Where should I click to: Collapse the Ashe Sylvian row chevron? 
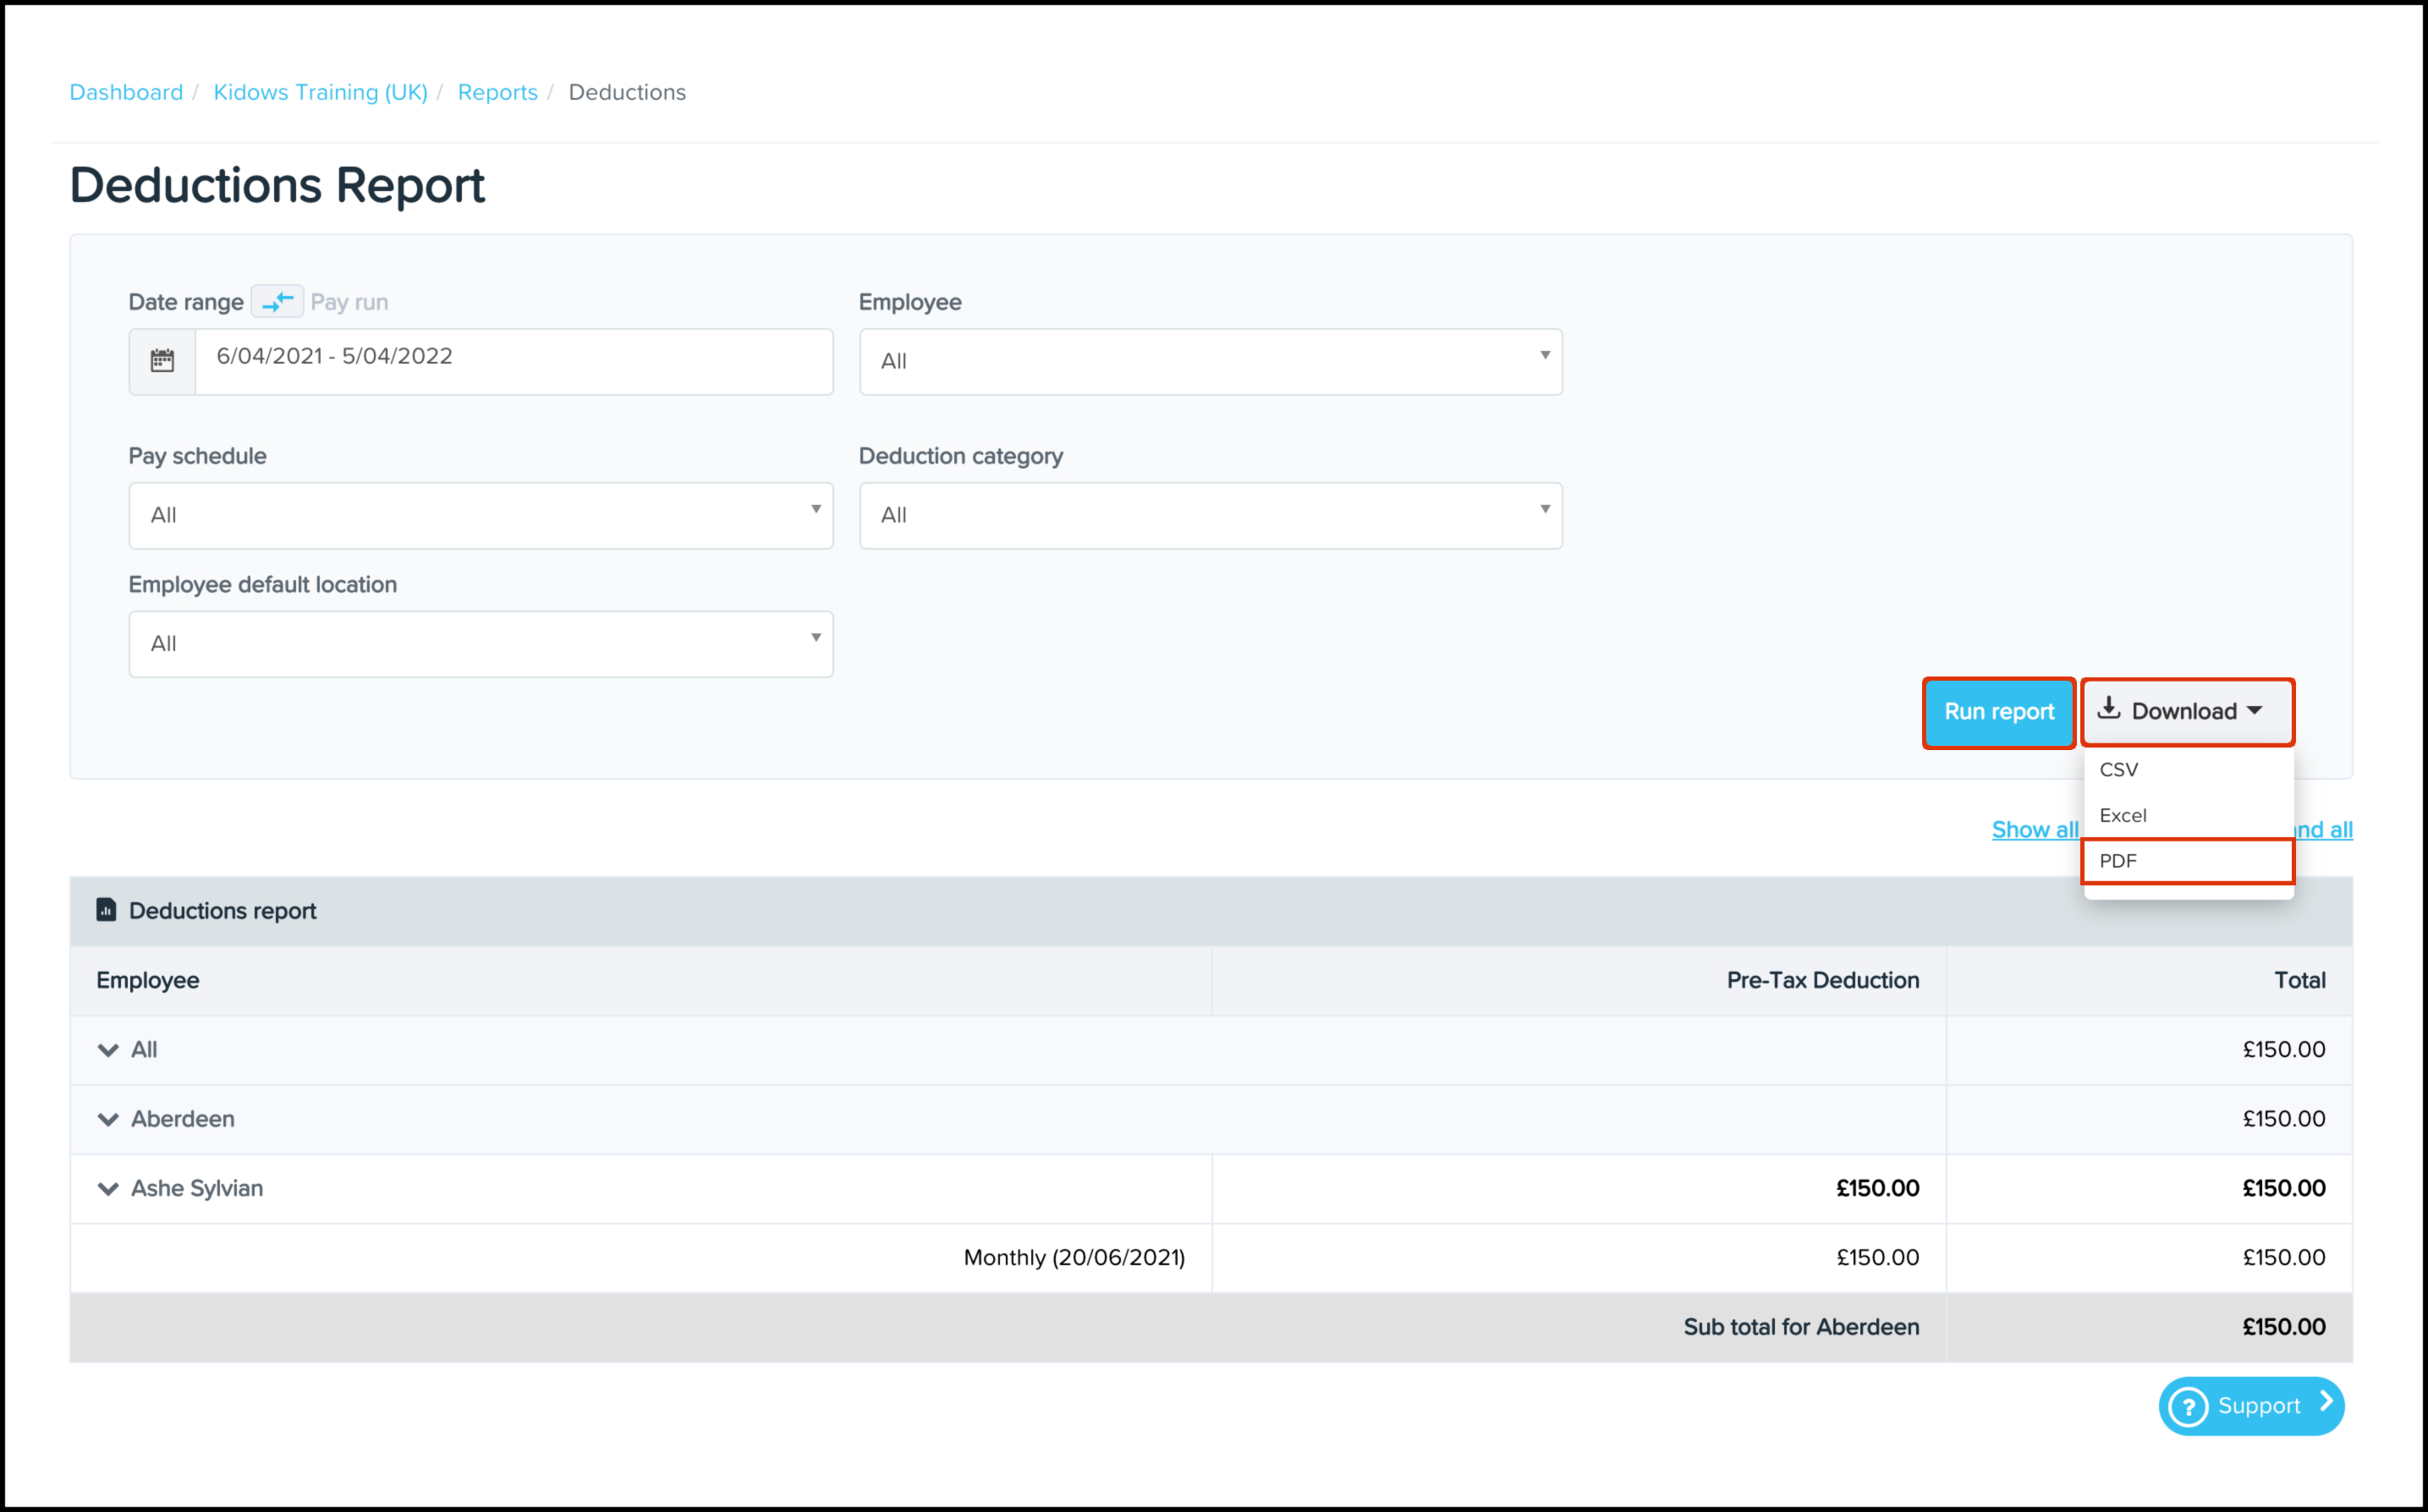(x=108, y=1188)
